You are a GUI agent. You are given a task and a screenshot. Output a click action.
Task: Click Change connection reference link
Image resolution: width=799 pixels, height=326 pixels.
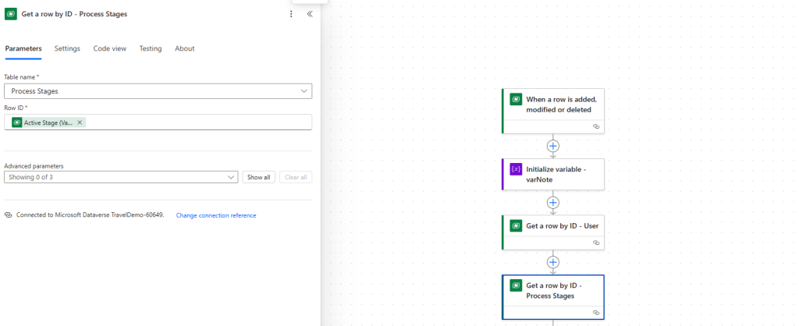(216, 215)
